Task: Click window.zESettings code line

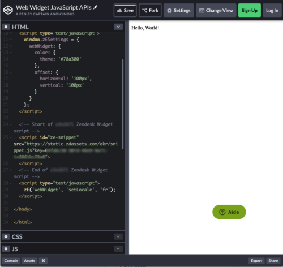Action: coord(52,40)
